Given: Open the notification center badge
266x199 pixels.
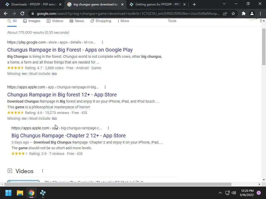Looking at the screenshot, I should pos(259,193).
